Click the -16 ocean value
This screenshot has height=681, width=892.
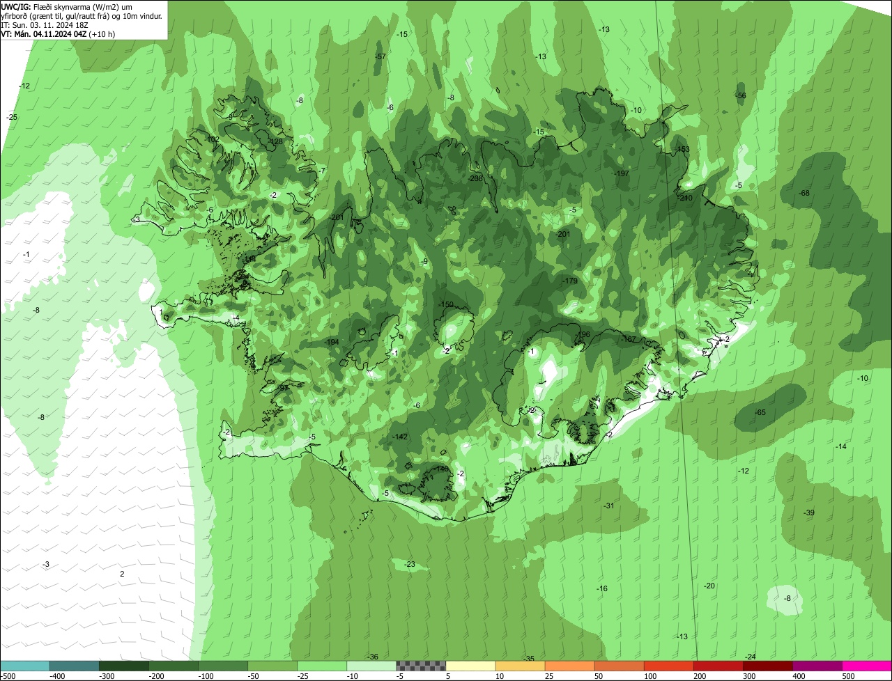[602, 588]
